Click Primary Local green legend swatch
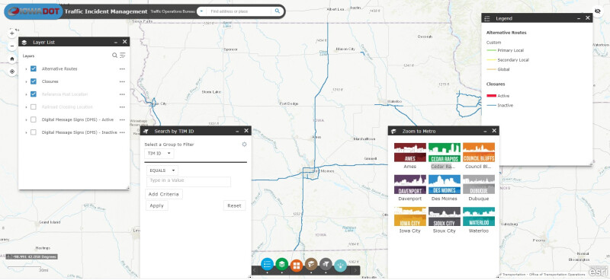Screen dimensions: 610x280 pyautogui.click(x=491, y=50)
